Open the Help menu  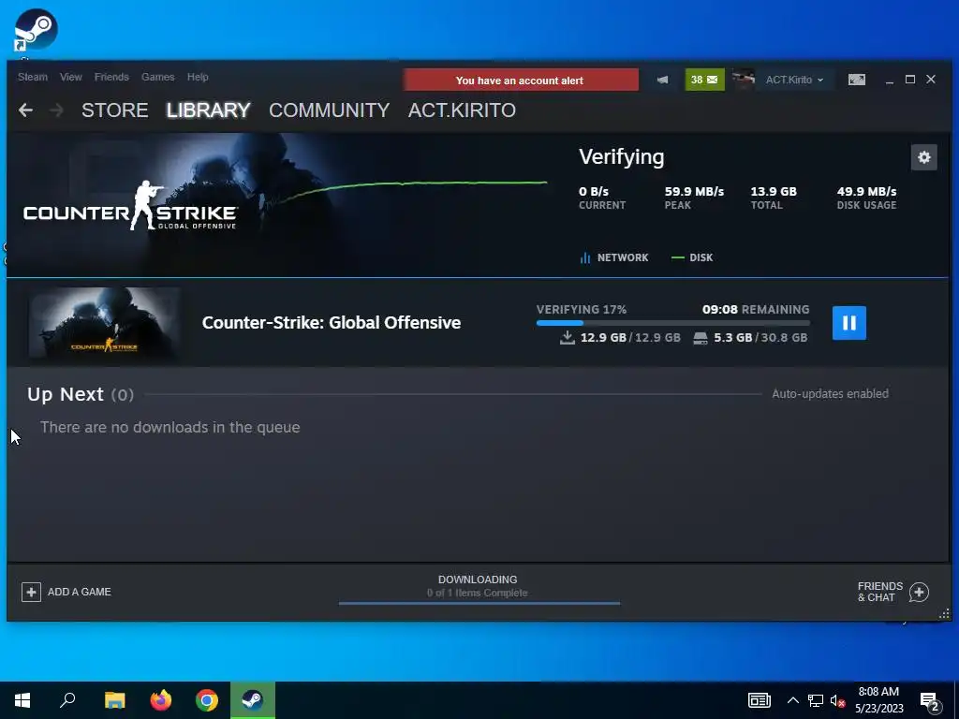point(198,77)
